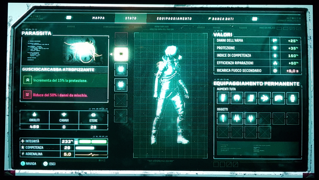Image resolution: width=319 pixels, height=180 pixels.
Task: Click the left shoulder-button icon beside MAPPA
Action: (x=69, y=17)
